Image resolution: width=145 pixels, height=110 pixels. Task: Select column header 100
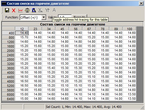click(130, 29)
